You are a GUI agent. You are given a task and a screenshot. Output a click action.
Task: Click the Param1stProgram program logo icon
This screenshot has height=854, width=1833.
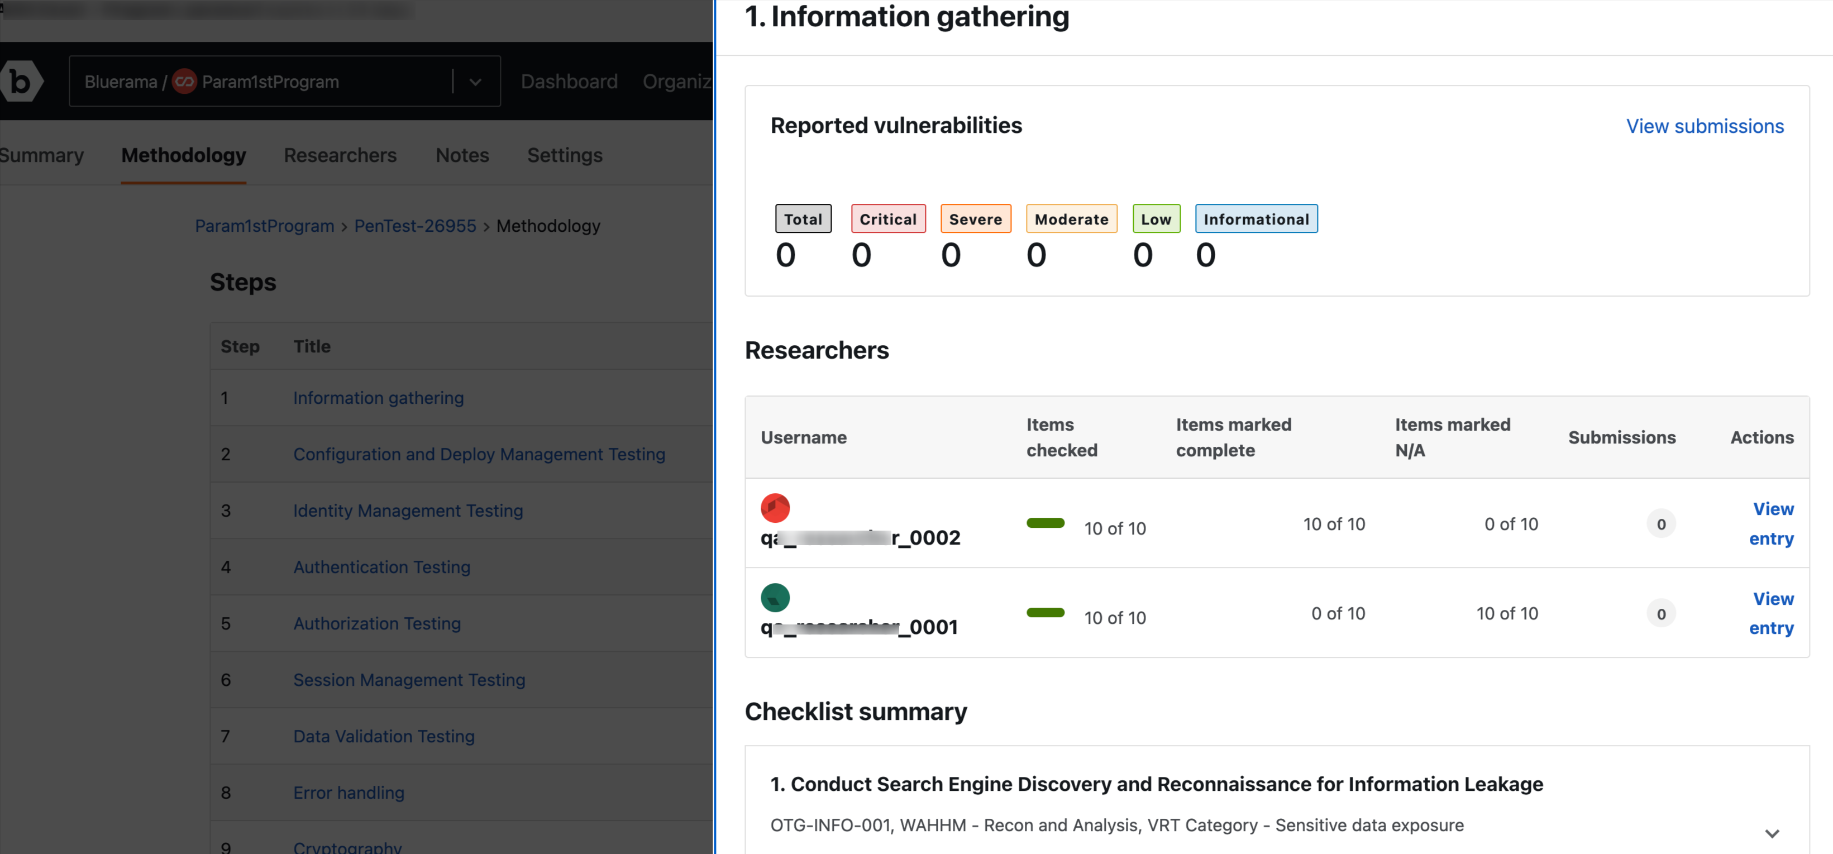pyautogui.click(x=184, y=82)
